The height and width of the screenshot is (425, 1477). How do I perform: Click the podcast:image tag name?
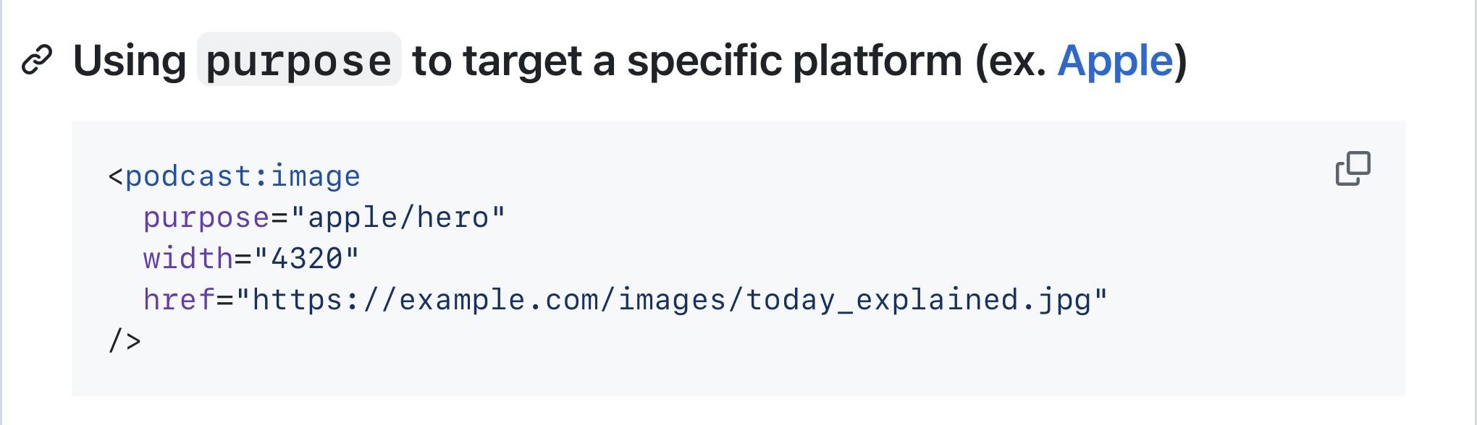pos(243,177)
